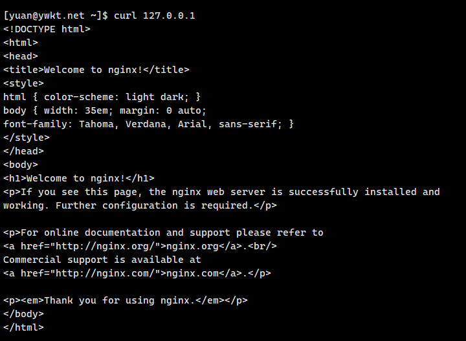Click the curl 127.0.0.1 command text
The width and height of the screenshot is (466, 341).
pyautogui.click(x=154, y=15)
